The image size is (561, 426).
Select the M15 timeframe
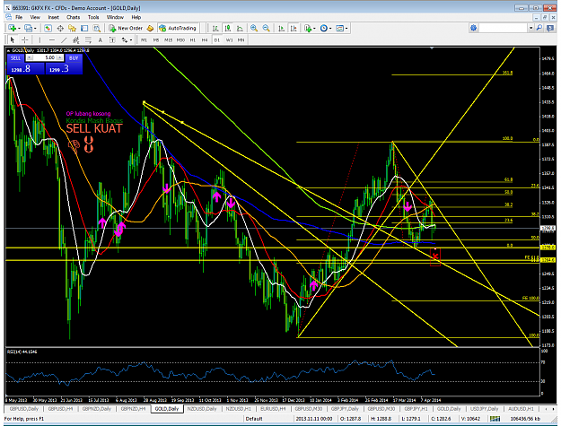pyautogui.click(x=168, y=40)
